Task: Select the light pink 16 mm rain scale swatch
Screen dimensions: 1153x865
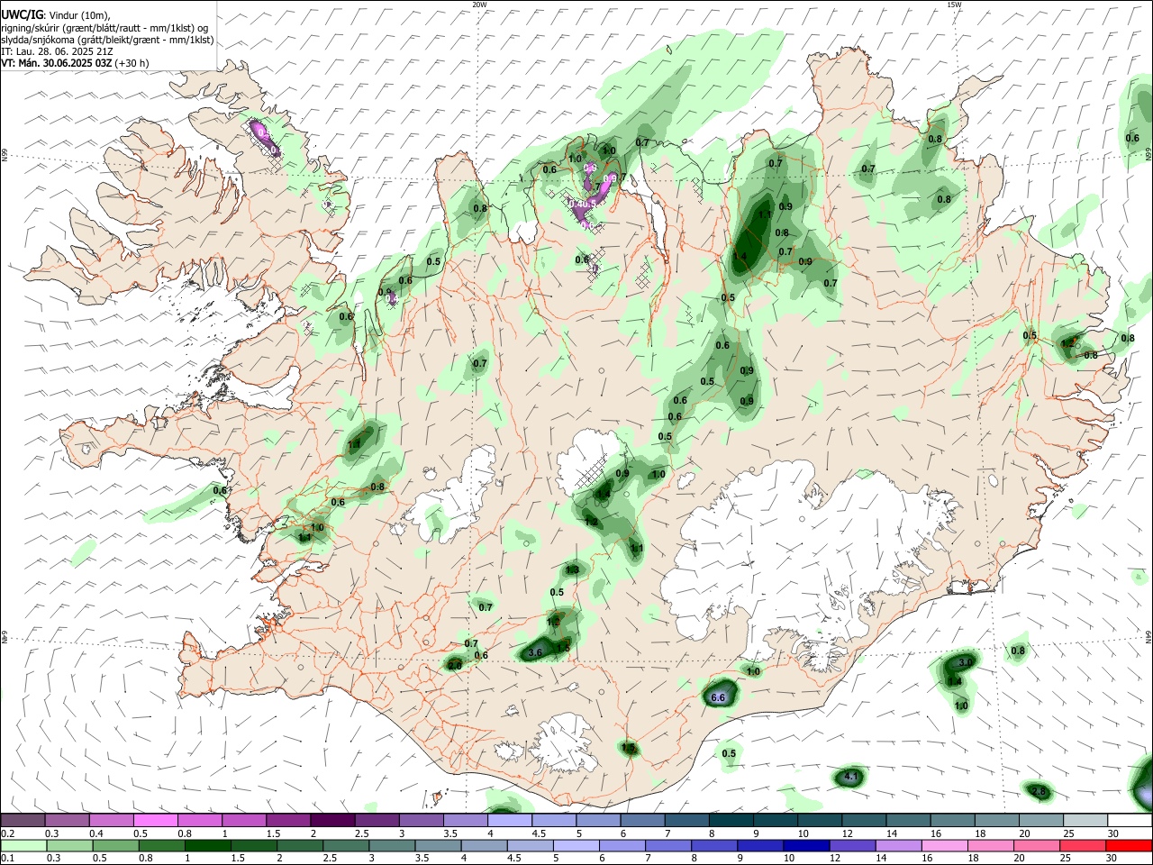Action: click(x=943, y=845)
